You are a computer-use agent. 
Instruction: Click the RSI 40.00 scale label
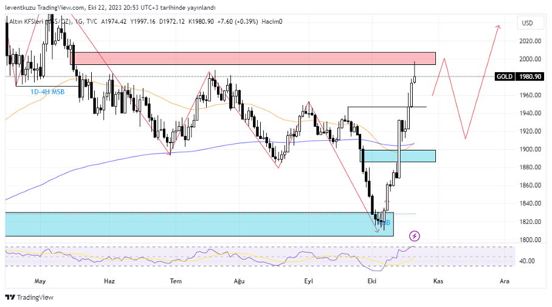pyautogui.click(x=526, y=261)
